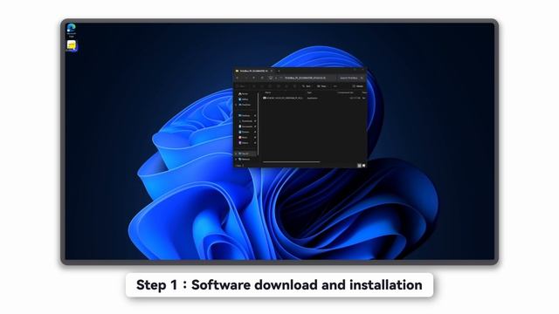Image resolution: width=559 pixels, height=314 pixels.
Task: Switch to large thumbnails view icon
Action: point(363,166)
